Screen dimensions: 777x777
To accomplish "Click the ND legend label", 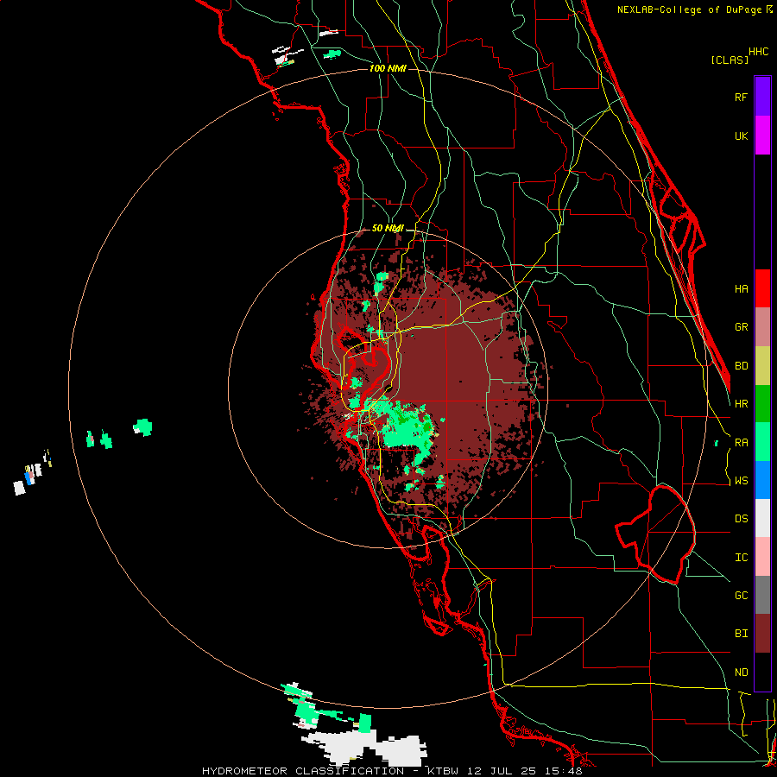I will click(x=741, y=673).
